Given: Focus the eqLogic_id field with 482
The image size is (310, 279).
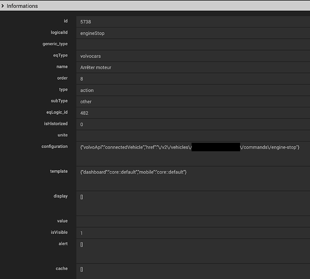Looking at the screenshot, I should pos(193,113).
